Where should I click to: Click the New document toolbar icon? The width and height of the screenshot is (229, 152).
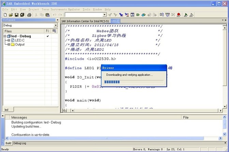coord(5,15)
